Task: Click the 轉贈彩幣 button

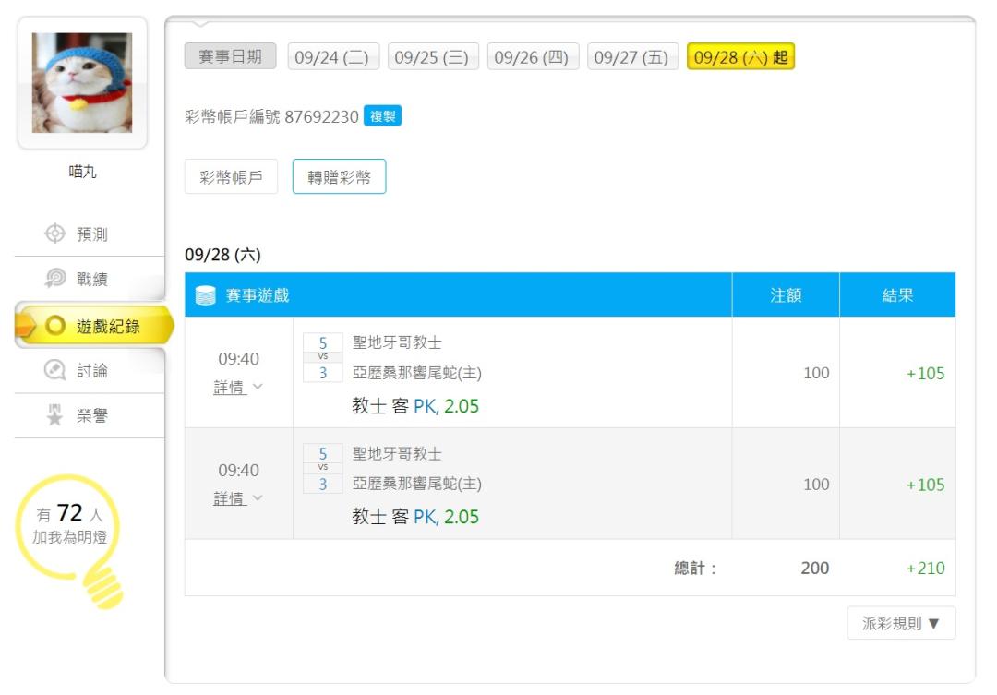Action: point(339,178)
